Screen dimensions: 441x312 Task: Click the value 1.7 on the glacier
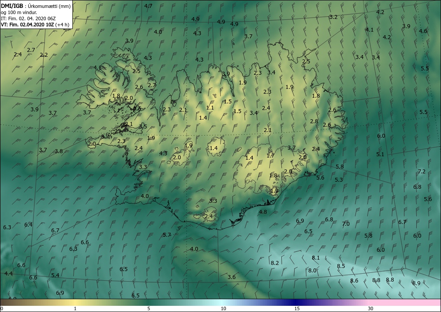pos(270,155)
